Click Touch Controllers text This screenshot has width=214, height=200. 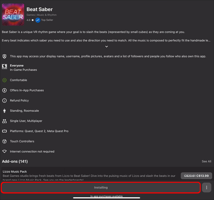[22, 141]
